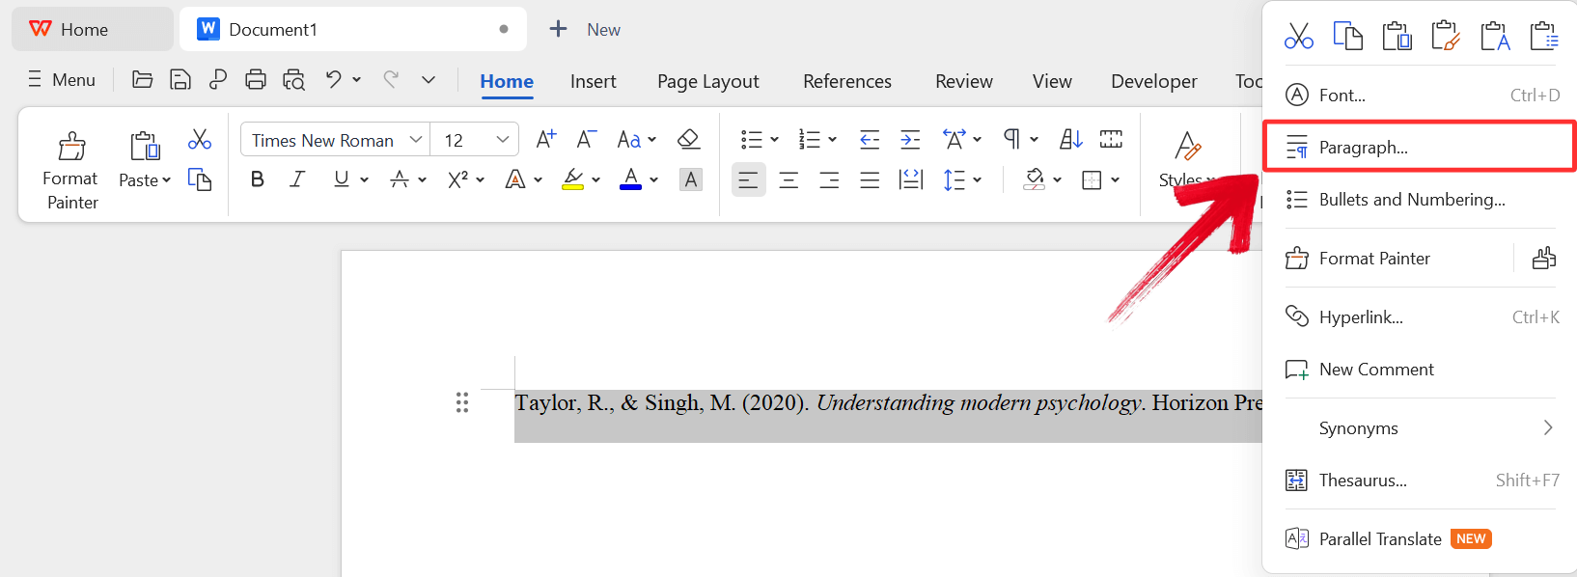Viewport: 1577px width, 577px height.
Task: Click Keep source formatting paste icon
Action: coord(1446,36)
